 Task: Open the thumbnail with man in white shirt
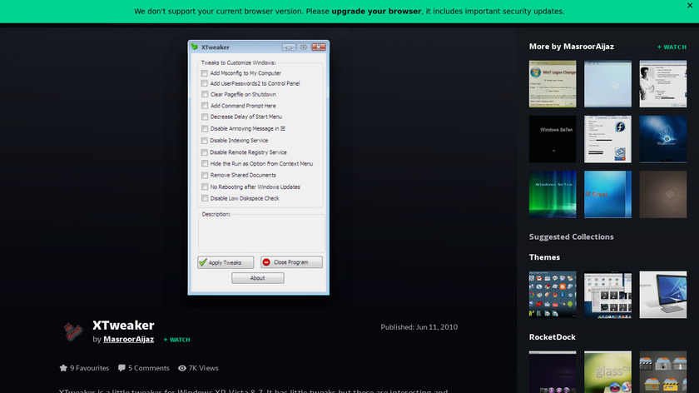coord(663,84)
